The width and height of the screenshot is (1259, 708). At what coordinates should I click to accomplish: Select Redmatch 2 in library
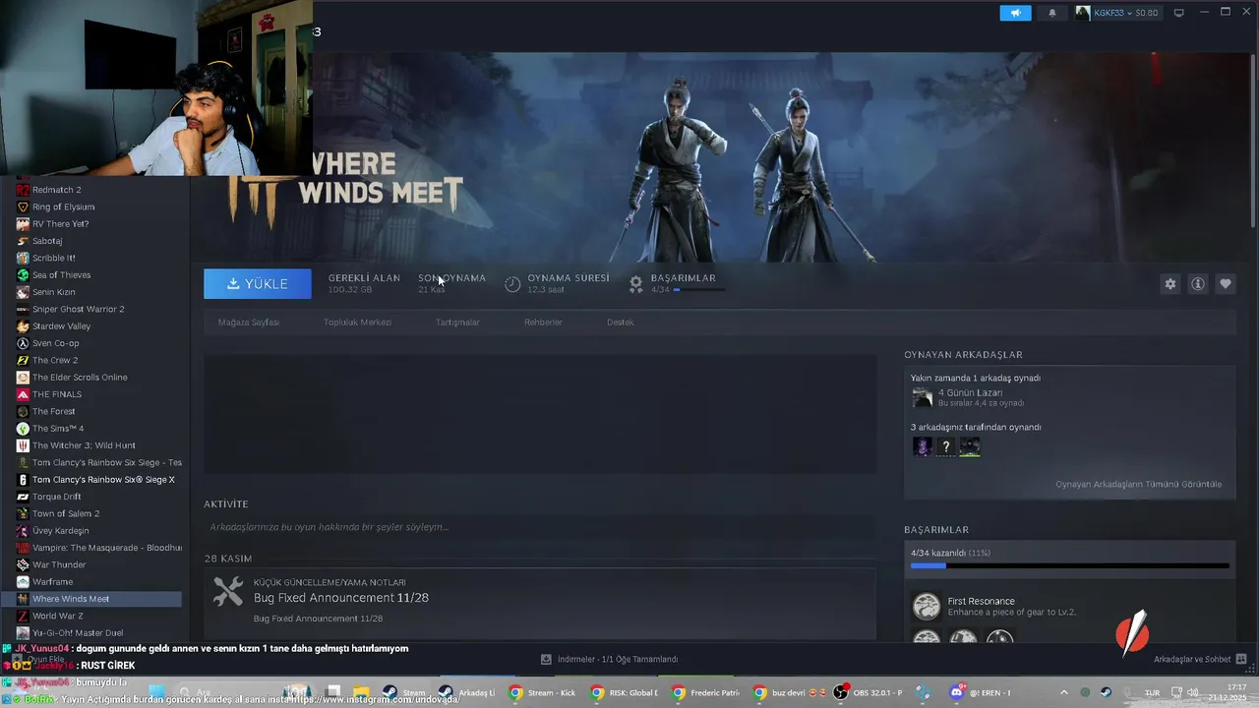[x=56, y=190]
